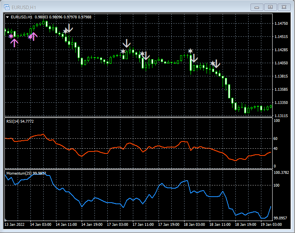The width and height of the screenshot is (295, 233).
Task: Close the EURUSD,H1 chart window
Action: click(x=284, y=7)
